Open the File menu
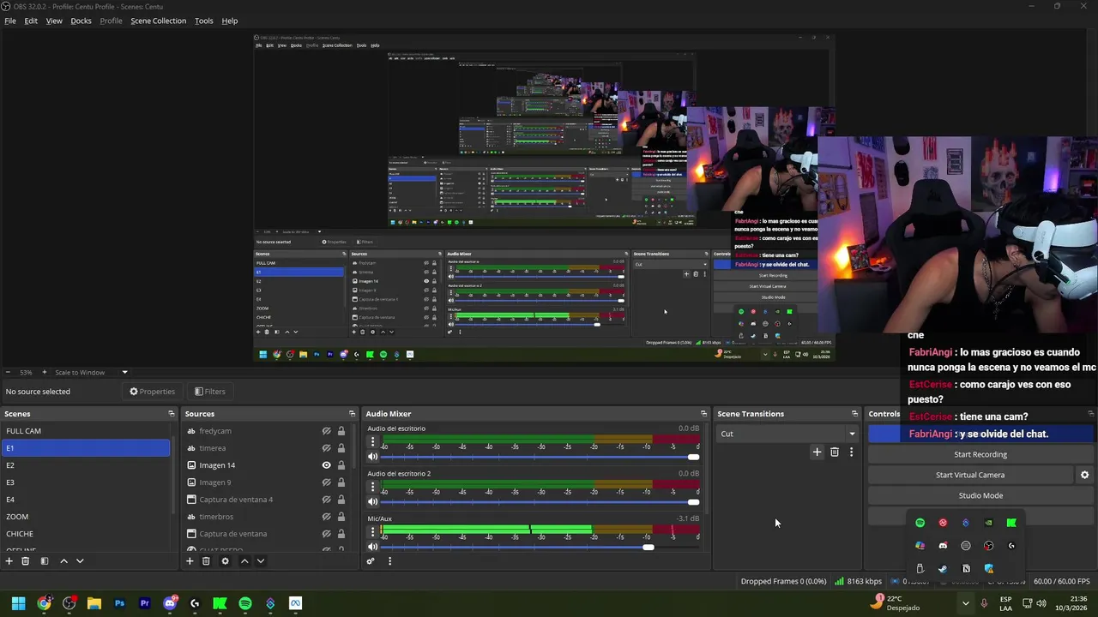This screenshot has width=1098, height=617. click(10, 21)
